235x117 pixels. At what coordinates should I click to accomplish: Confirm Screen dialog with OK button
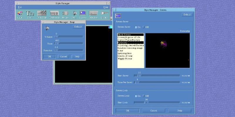(127, 111)
